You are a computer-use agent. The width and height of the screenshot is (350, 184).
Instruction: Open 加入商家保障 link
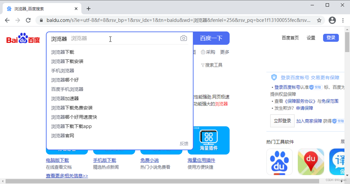[x=309, y=121]
